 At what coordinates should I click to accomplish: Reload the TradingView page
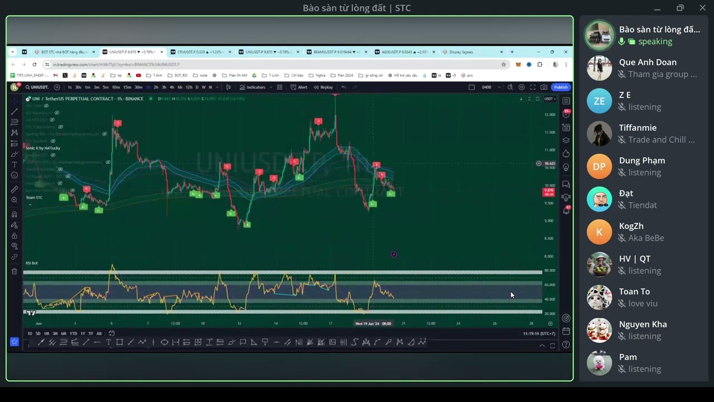[35, 64]
